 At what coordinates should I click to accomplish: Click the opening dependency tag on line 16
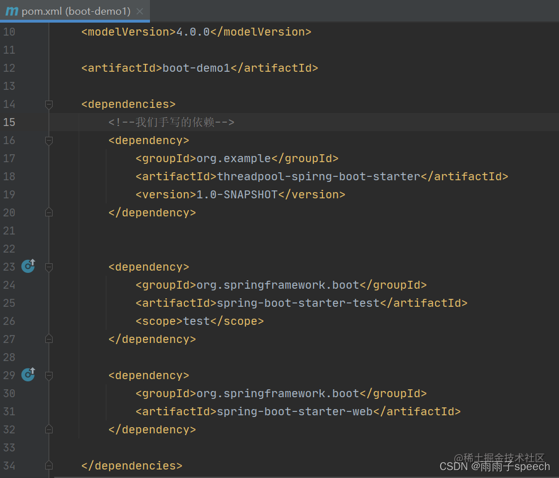(x=149, y=141)
